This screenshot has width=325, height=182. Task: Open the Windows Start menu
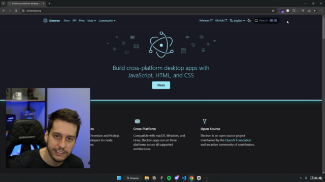click(119, 178)
